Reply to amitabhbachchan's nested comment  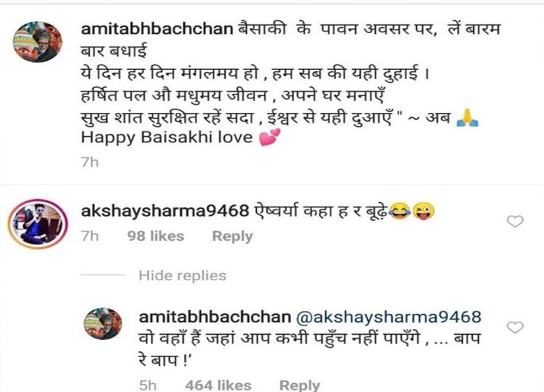(x=300, y=385)
